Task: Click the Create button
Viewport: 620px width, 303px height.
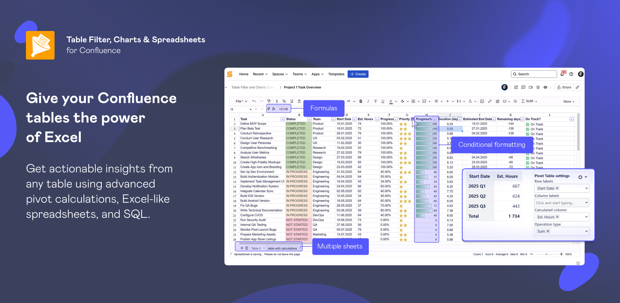Action: click(x=358, y=74)
